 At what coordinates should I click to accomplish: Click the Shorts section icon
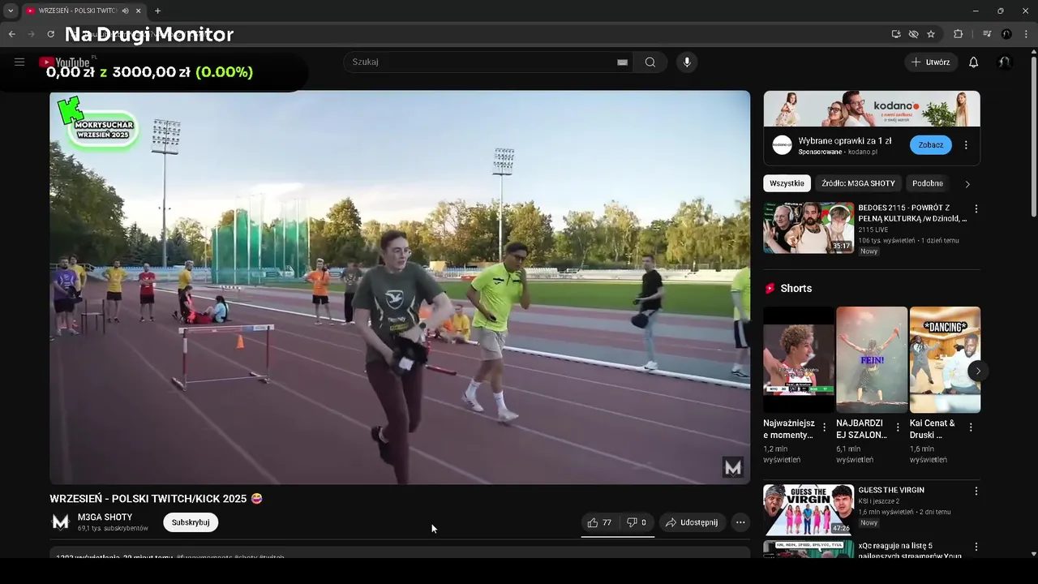coord(770,289)
